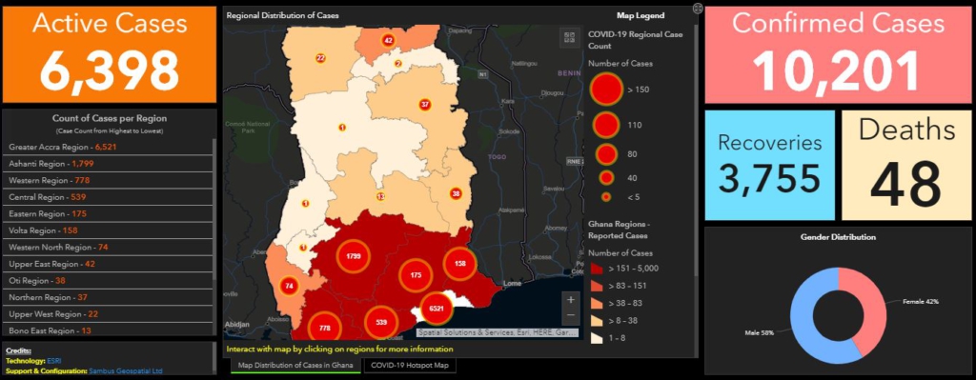Choose Upper East Region - 42 entry

click(x=108, y=264)
